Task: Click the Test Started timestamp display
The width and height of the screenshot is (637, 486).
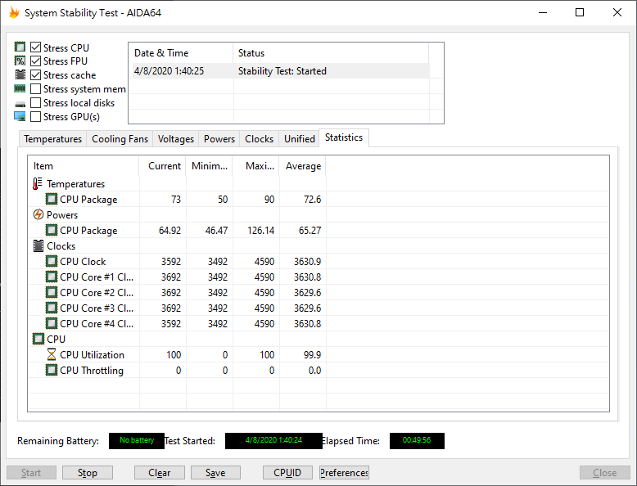Action: (273, 440)
